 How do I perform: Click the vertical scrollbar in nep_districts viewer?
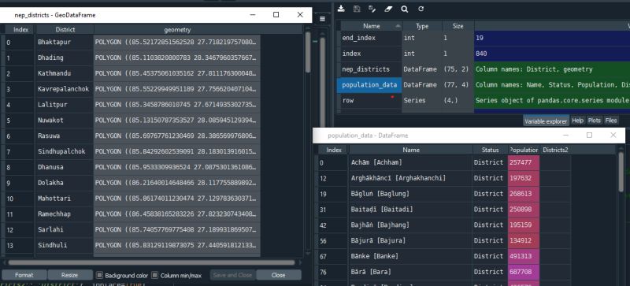308,52
